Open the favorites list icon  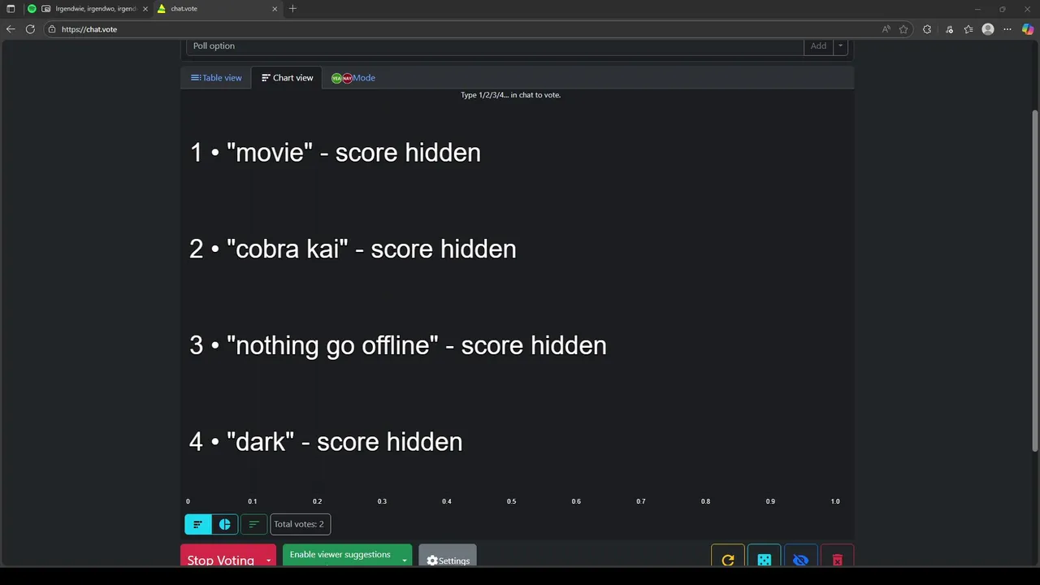point(968,29)
